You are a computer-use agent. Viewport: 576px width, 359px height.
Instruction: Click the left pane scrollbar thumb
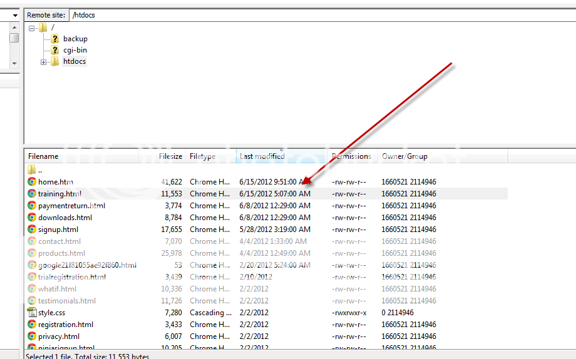pos(14,38)
